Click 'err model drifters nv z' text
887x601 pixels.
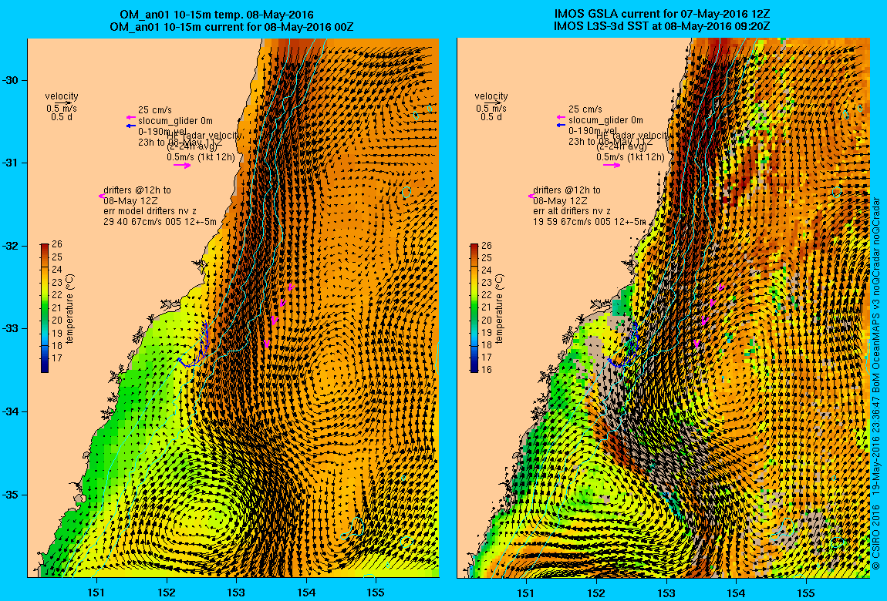tap(150, 211)
